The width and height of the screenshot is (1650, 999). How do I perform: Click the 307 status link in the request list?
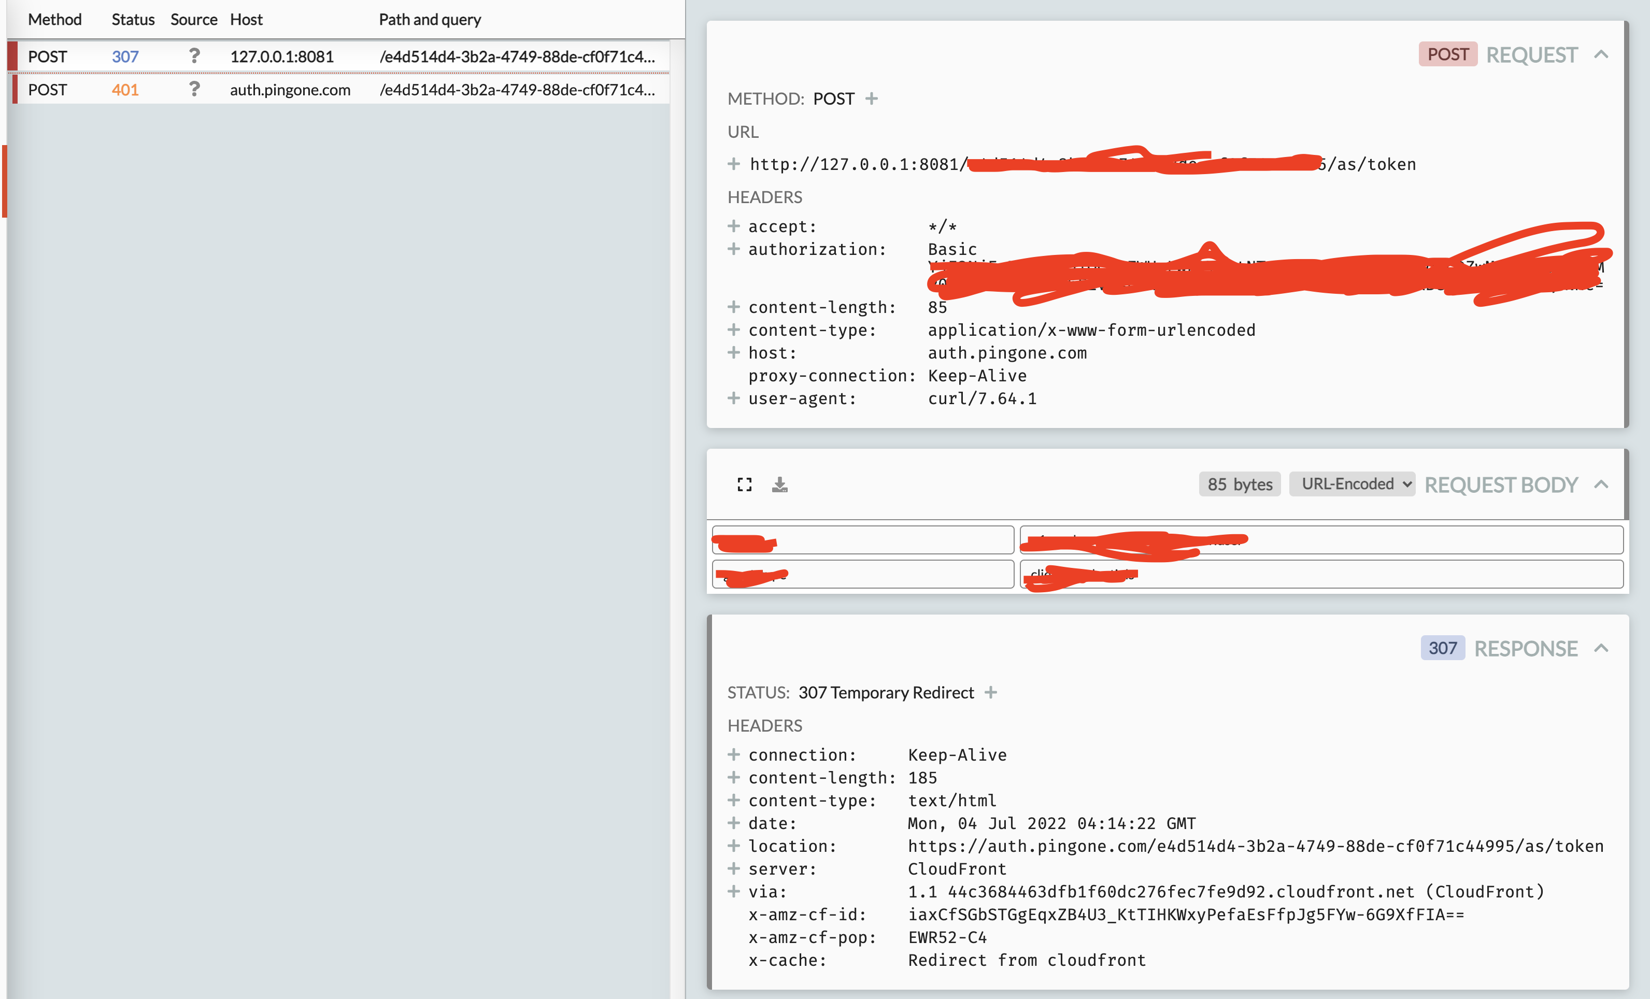[125, 56]
